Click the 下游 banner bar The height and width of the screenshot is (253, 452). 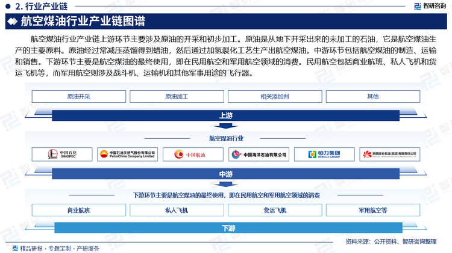228,228
